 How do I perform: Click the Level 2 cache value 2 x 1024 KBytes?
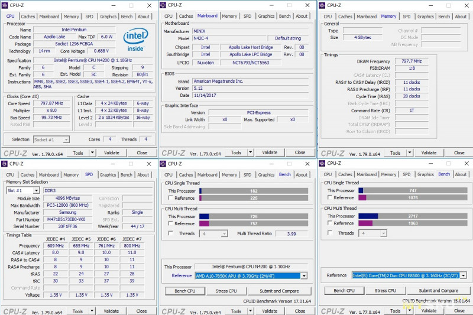point(114,118)
